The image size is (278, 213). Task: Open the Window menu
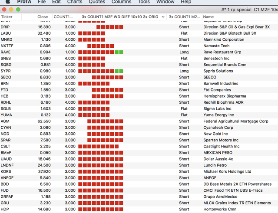pos(165,2)
